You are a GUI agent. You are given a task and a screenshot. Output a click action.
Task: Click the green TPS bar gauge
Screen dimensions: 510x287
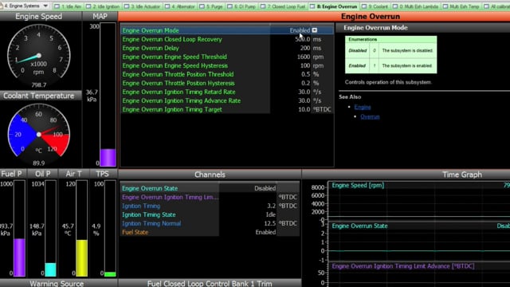110,229
